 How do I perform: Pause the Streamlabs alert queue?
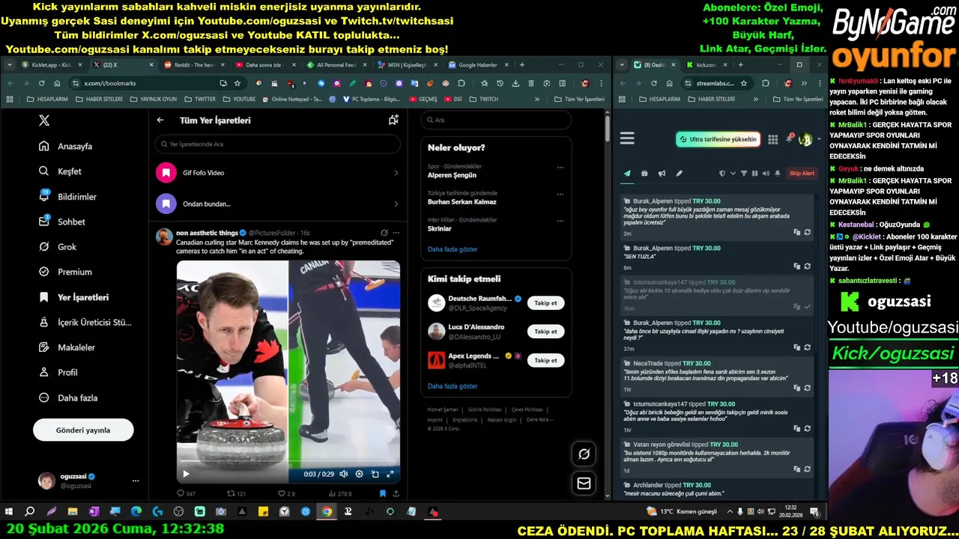click(x=754, y=174)
